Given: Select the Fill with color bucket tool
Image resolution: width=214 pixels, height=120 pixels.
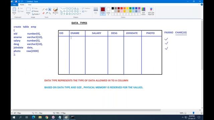Looking at the screenshot, I should pyautogui.click(x=46, y=9).
